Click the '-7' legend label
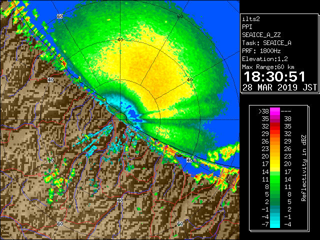 pos(265,224)
